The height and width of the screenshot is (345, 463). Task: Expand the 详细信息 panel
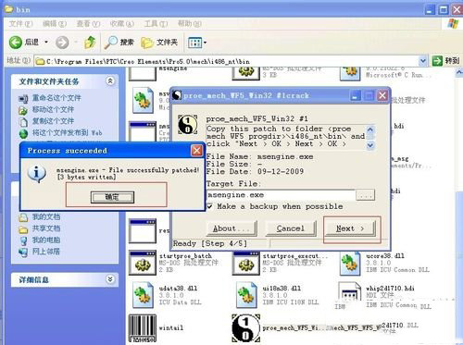coord(110,279)
